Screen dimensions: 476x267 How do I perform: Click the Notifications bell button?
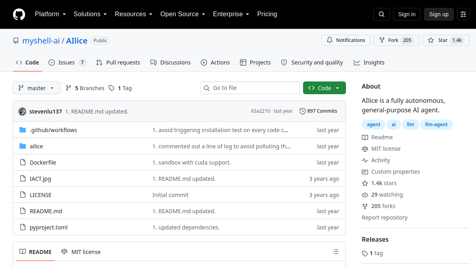(346, 40)
